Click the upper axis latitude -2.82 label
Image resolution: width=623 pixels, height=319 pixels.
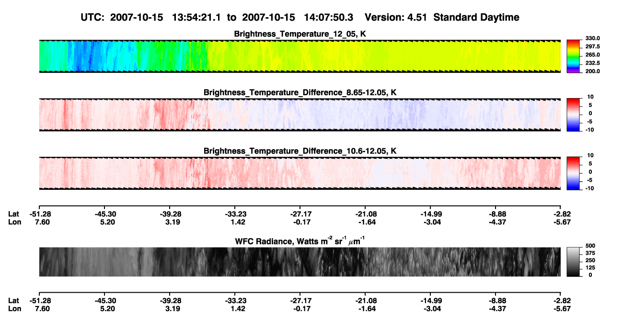point(561,214)
